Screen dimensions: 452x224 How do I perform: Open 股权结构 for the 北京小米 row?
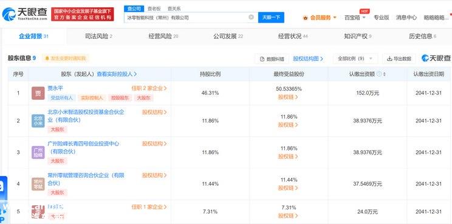pyautogui.click(x=154, y=112)
